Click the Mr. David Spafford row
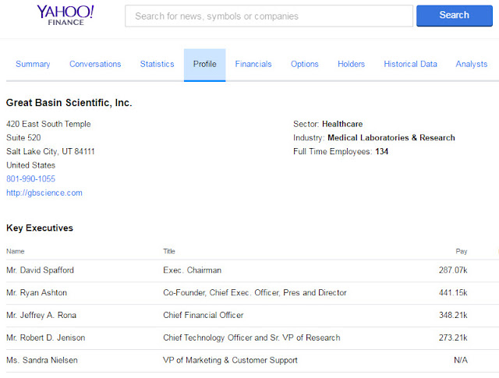The height and width of the screenshot is (378, 499). (x=249, y=270)
